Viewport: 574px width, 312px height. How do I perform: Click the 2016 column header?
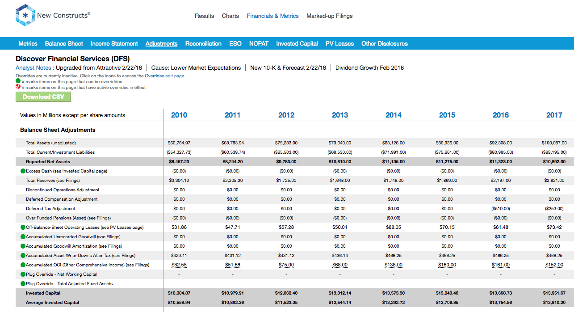[501, 115]
